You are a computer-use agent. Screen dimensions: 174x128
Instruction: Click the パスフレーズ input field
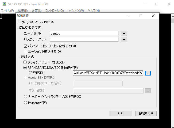[x=84, y=39]
